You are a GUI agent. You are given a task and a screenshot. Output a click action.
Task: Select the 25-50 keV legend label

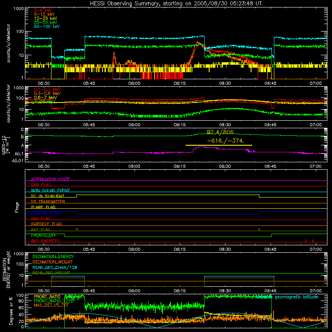(x=46, y=22)
